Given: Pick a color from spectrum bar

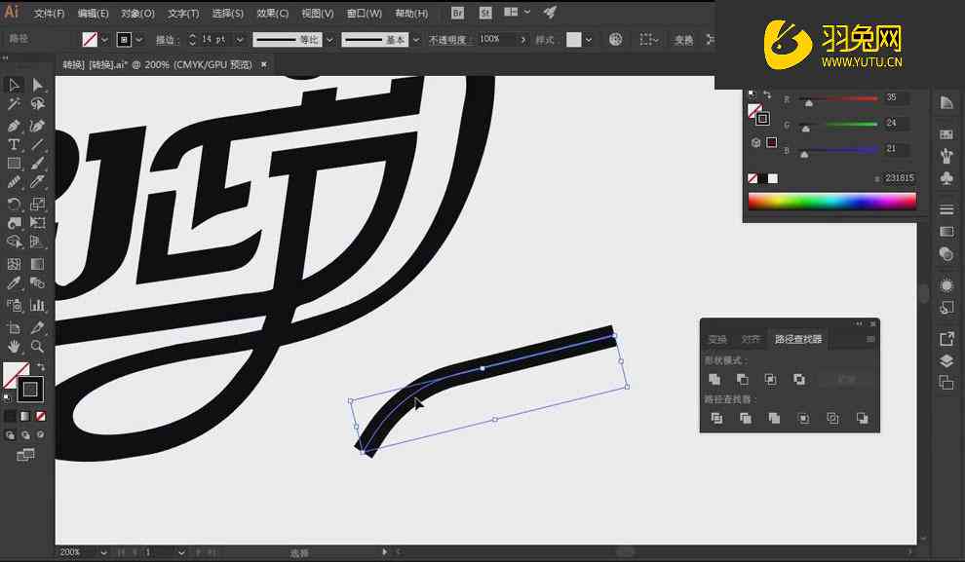Looking at the screenshot, I should pos(832,201).
